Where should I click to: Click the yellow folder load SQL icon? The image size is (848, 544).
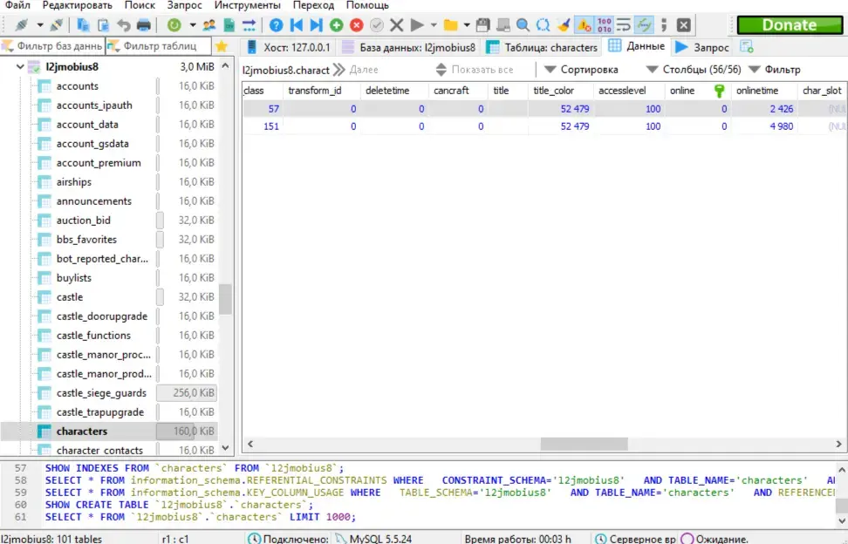point(450,25)
